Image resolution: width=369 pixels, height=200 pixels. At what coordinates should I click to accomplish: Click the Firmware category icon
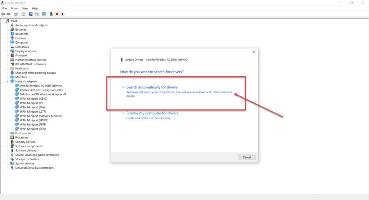[x=12, y=55]
